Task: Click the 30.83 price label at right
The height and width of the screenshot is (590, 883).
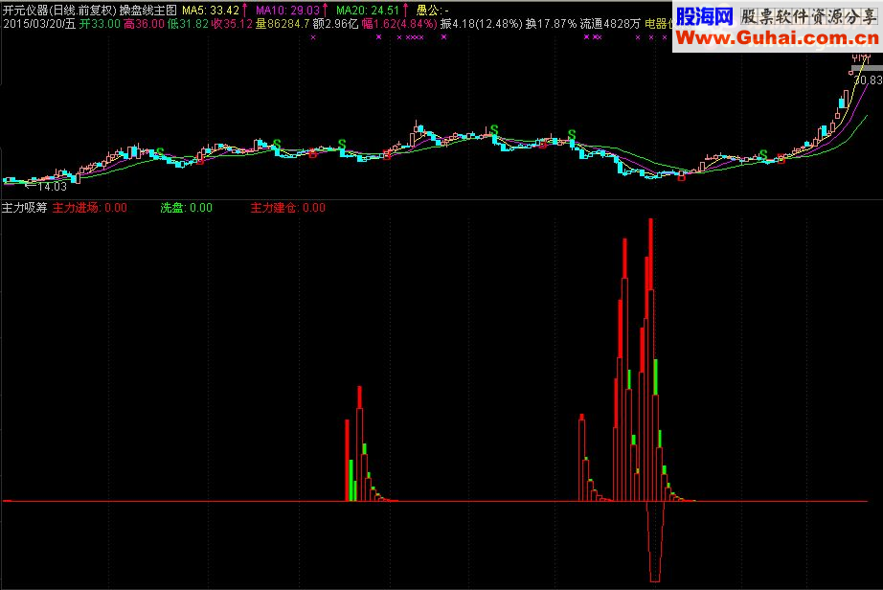Action: [x=869, y=79]
